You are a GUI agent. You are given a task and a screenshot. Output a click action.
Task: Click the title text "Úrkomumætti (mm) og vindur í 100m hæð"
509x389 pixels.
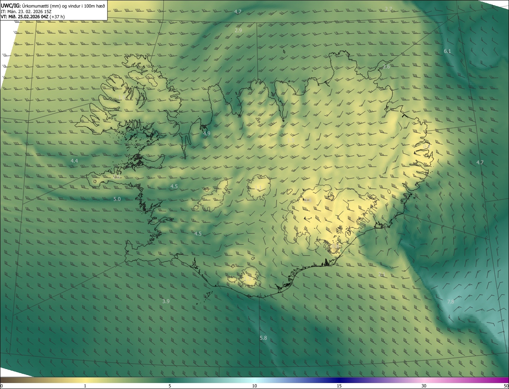tap(64, 5)
